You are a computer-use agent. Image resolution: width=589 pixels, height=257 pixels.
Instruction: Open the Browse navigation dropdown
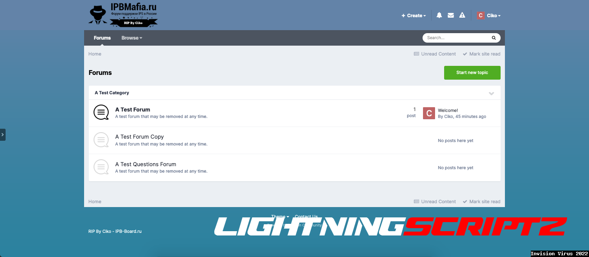[132, 38]
